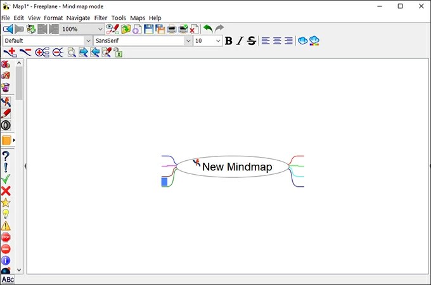Add the red stop sign icon
This screenshot has height=285, width=431.
point(6,237)
